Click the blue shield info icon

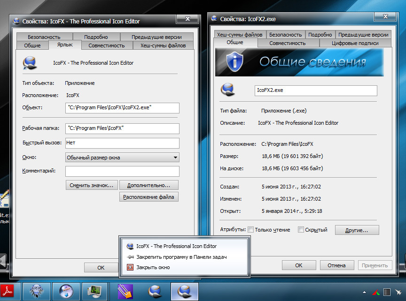point(233,62)
